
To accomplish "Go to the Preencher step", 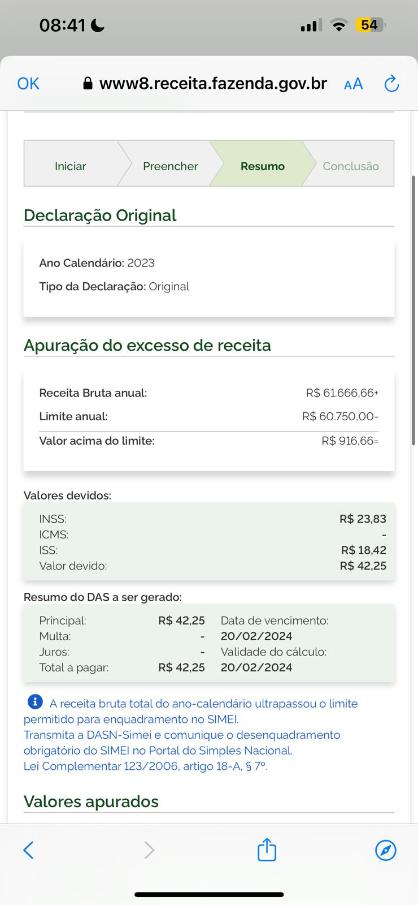I will (x=170, y=166).
